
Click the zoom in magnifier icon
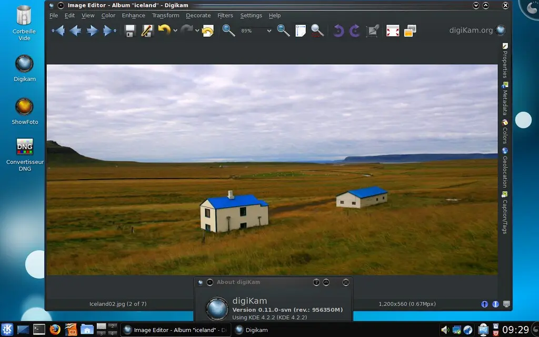click(228, 31)
